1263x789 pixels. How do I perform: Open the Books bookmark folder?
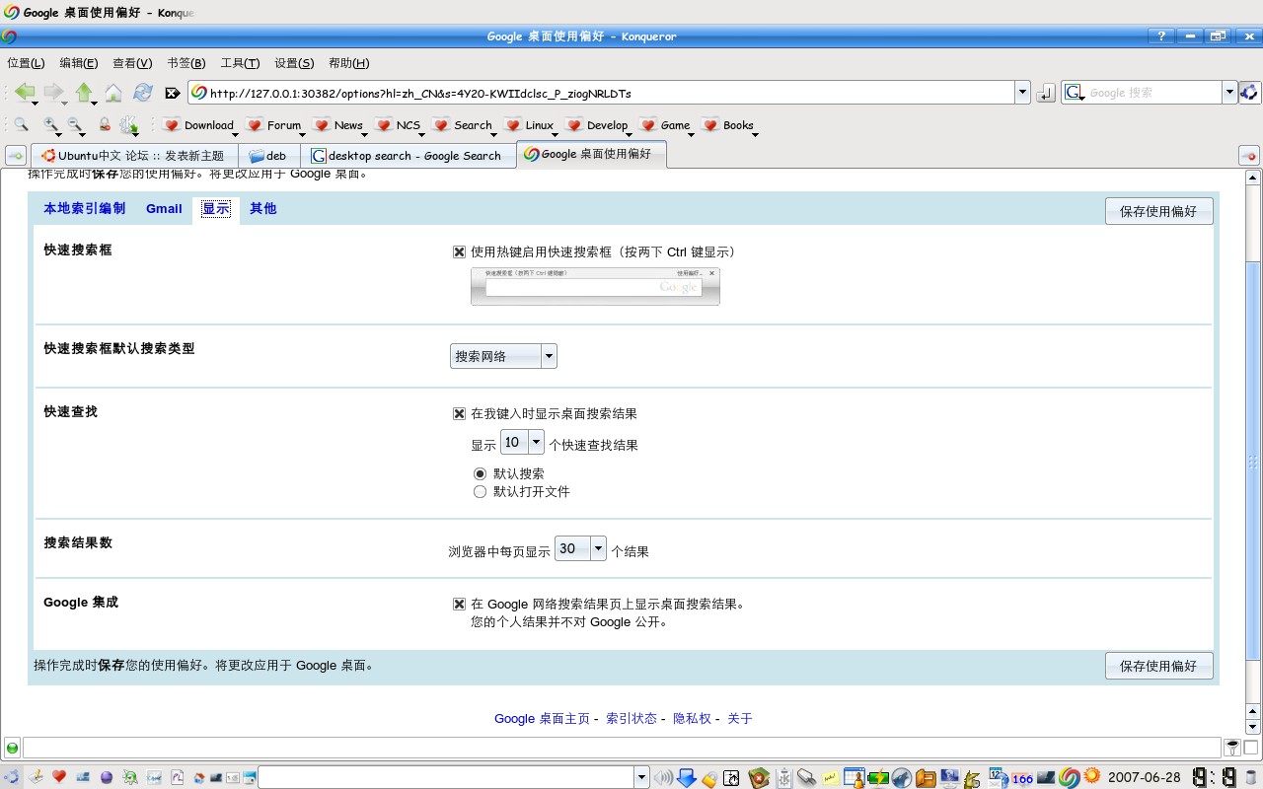tap(729, 125)
